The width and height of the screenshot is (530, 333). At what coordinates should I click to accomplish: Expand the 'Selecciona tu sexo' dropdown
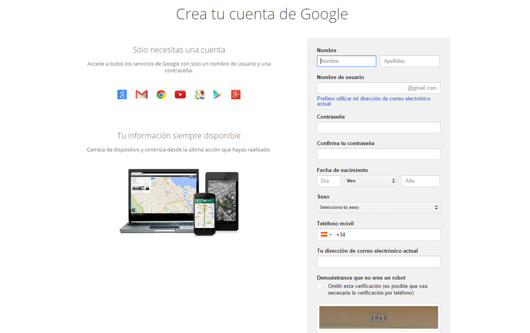[x=379, y=207]
